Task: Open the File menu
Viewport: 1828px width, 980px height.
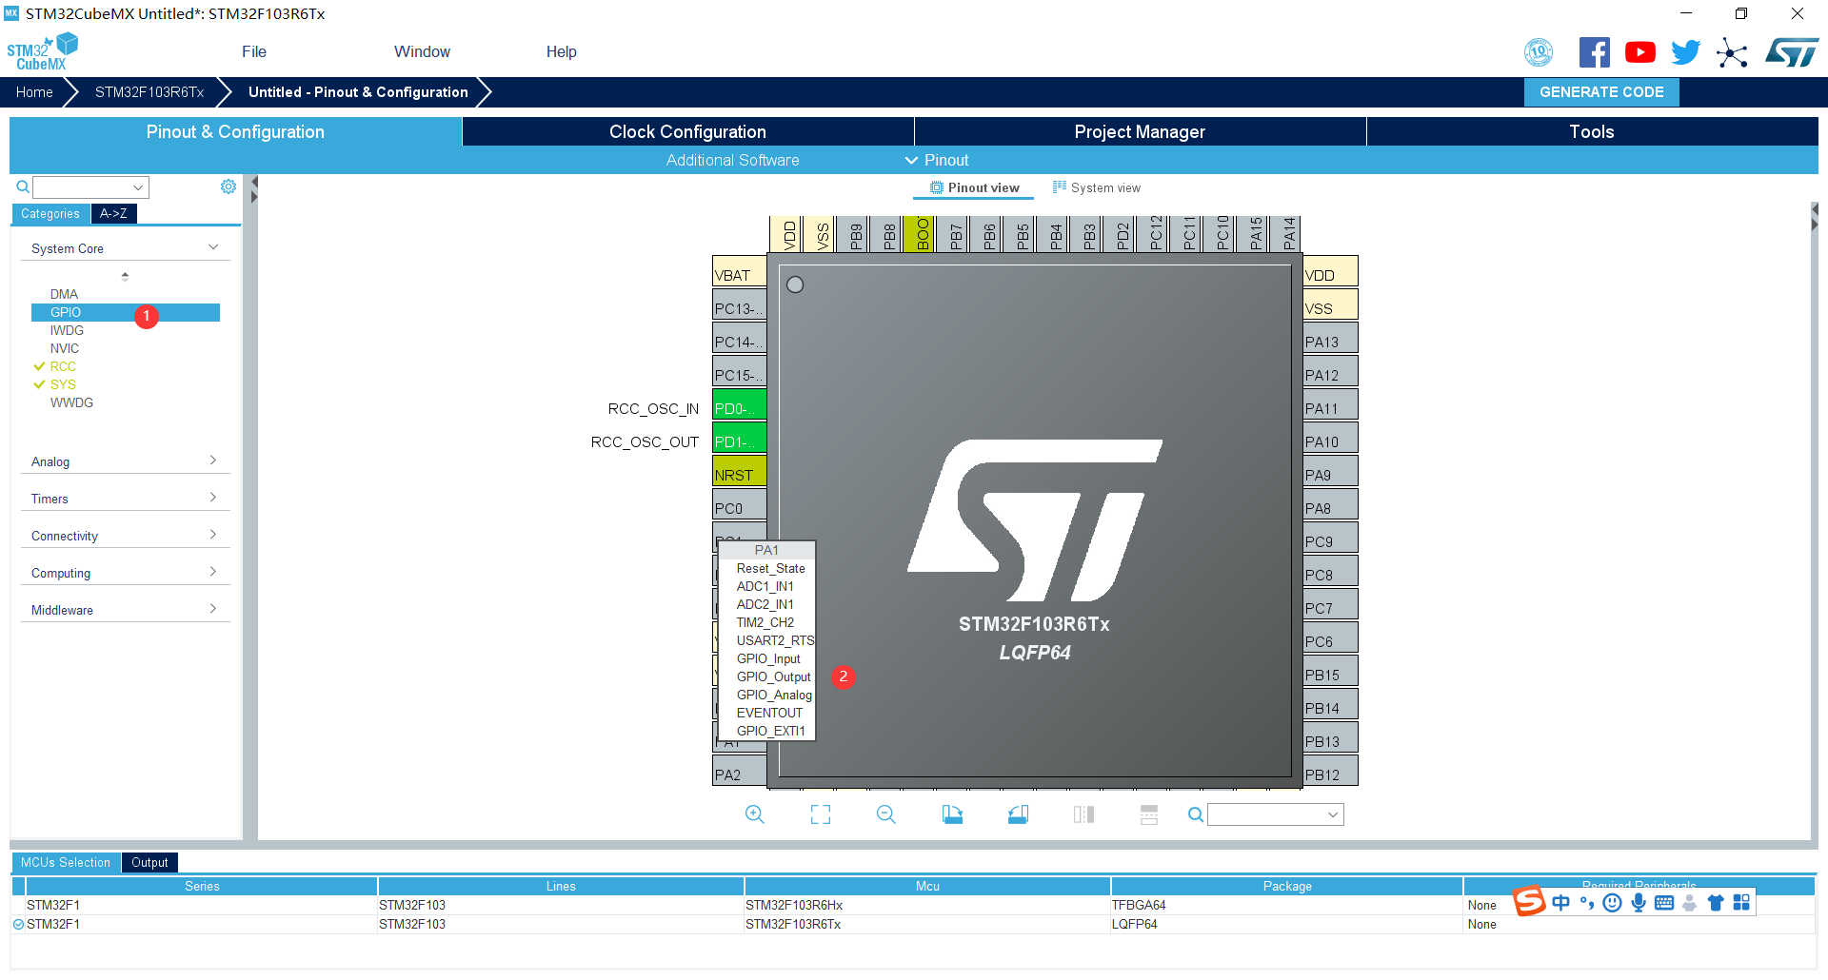Action: (254, 52)
